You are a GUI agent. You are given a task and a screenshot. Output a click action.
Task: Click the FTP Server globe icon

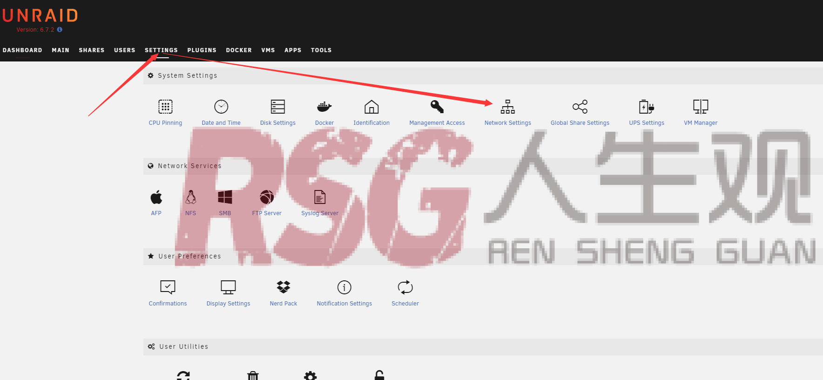267,197
